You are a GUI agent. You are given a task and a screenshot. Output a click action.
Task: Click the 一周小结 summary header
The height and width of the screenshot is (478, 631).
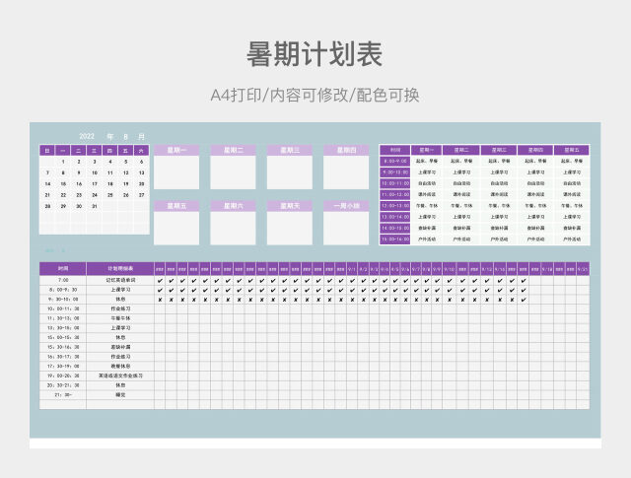(x=346, y=206)
